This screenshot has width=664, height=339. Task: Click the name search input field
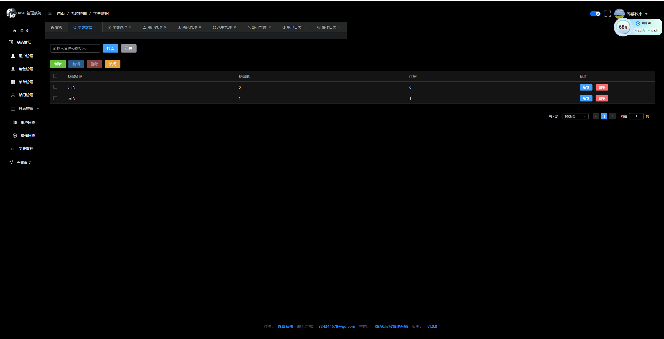coord(75,48)
